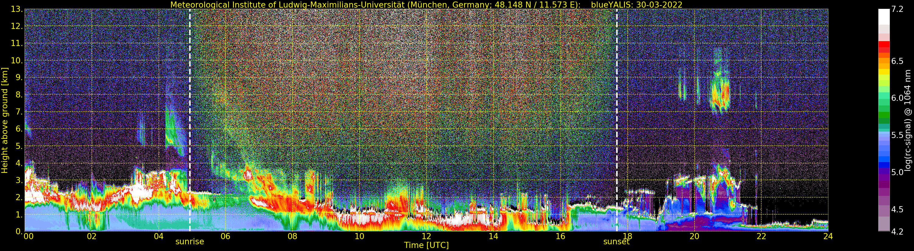Screen dimensions: 914x251
Task: Click height axis tick label '13.'
Action: 17,9
